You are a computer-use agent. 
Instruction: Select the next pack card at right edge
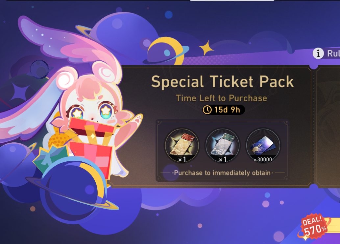pos(328,126)
